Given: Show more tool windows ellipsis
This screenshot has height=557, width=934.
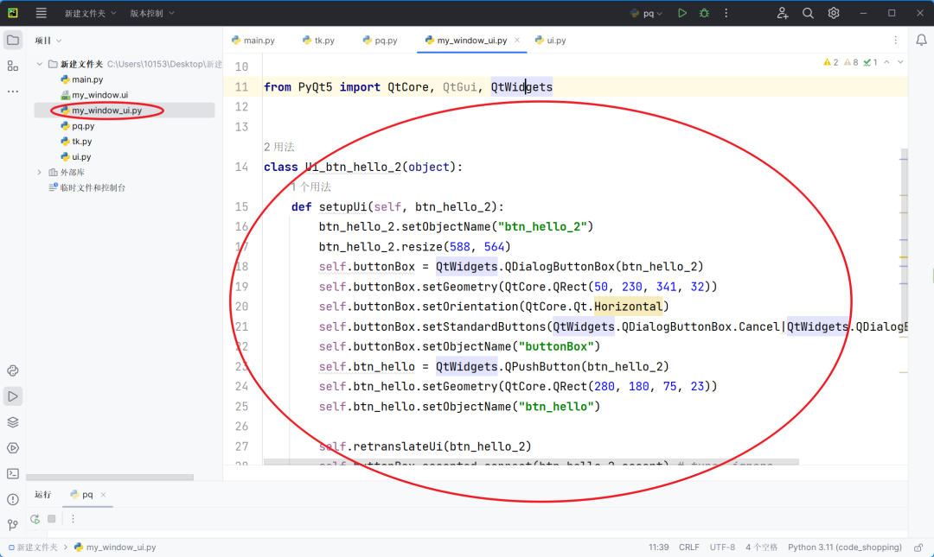Looking at the screenshot, I should coord(12,92).
